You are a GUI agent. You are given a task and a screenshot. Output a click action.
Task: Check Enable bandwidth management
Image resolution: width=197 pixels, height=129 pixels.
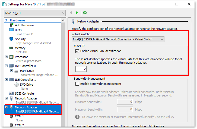click(x=77, y=84)
